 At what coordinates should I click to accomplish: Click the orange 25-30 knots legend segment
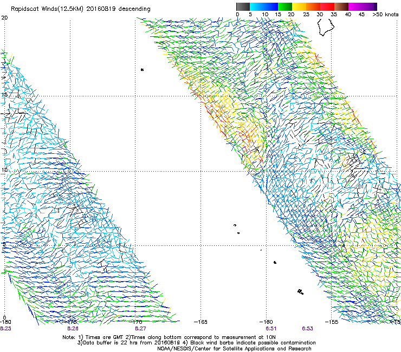(313, 6)
